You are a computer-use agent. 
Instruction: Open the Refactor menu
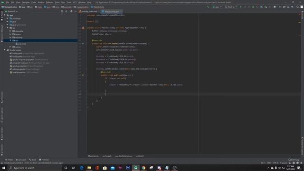pyautogui.click(x=49, y=2)
